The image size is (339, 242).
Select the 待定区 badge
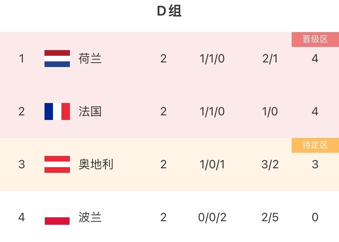coord(315,145)
